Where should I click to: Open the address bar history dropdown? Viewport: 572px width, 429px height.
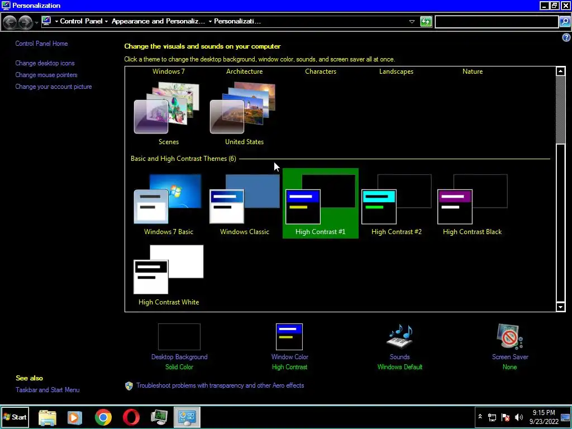[x=412, y=22]
